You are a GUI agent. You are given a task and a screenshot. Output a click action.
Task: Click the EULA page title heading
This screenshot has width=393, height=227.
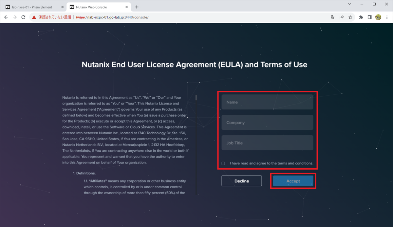[194, 65]
